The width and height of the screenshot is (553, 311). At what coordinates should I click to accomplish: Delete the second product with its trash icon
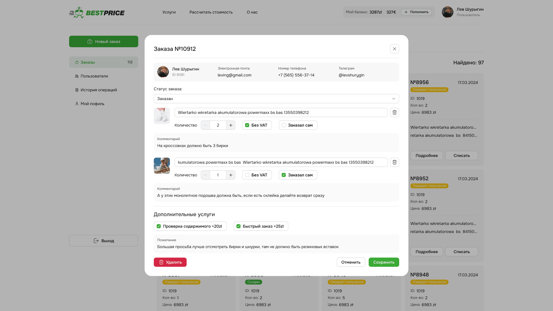tap(394, 162)
